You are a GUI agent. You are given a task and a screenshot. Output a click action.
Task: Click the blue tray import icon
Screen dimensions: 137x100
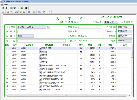pyautogui.click(x=16, y=12)
